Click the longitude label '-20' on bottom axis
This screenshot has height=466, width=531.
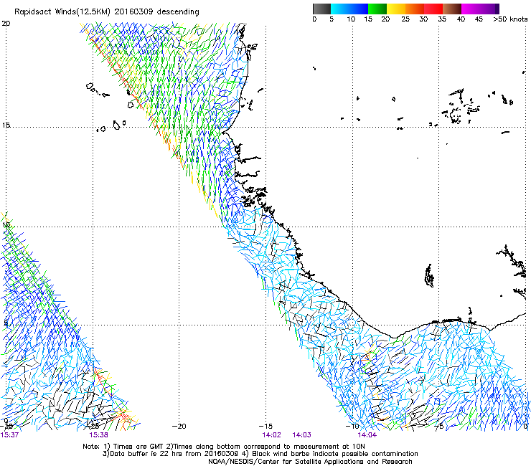click(179, 427)
